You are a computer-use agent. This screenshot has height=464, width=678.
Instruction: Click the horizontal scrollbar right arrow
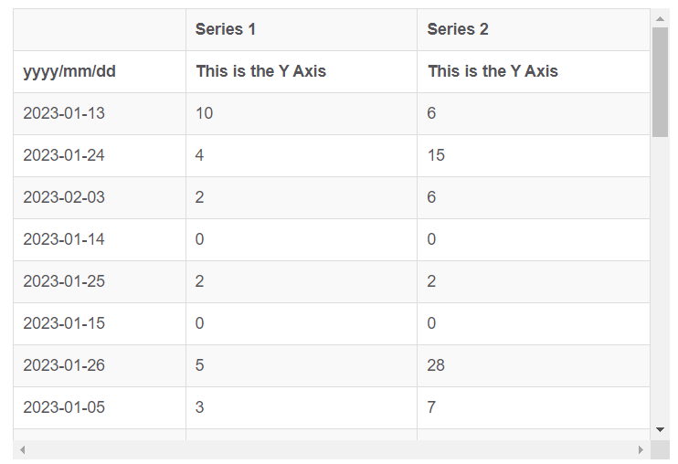[641, 449]
